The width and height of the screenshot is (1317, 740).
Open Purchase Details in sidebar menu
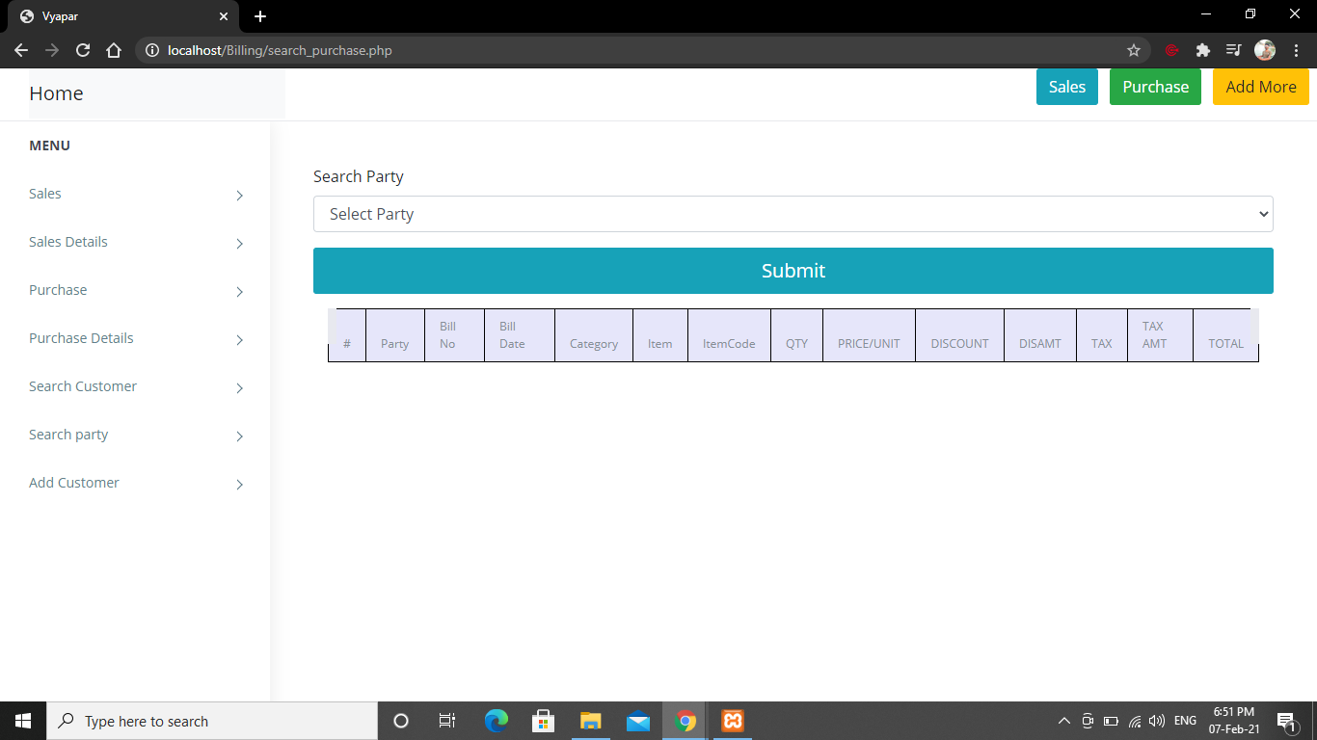81,338
